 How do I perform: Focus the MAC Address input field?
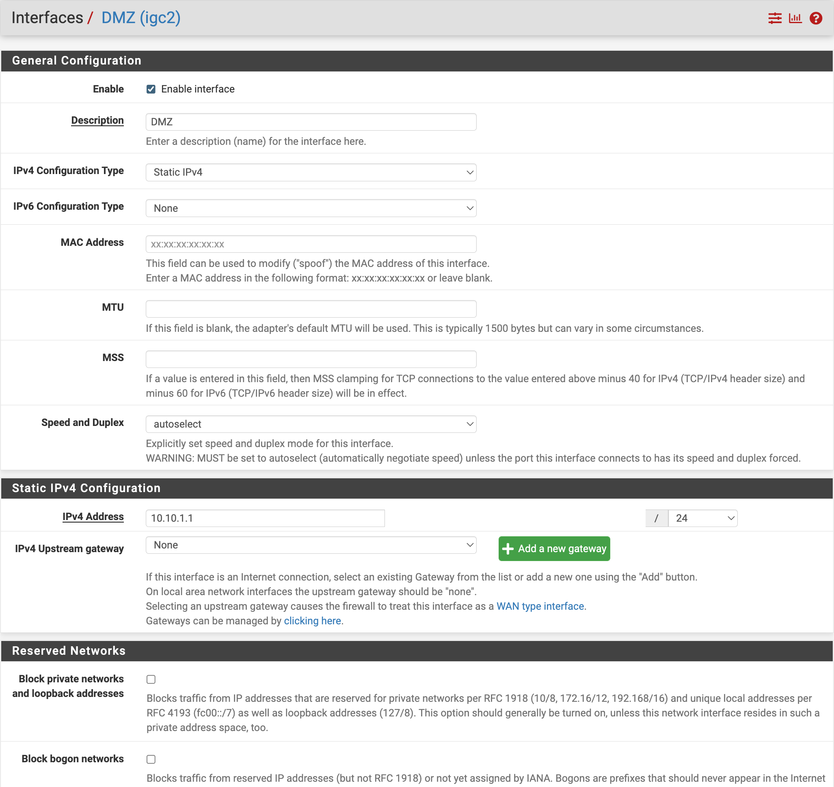(x=311, y=244)
